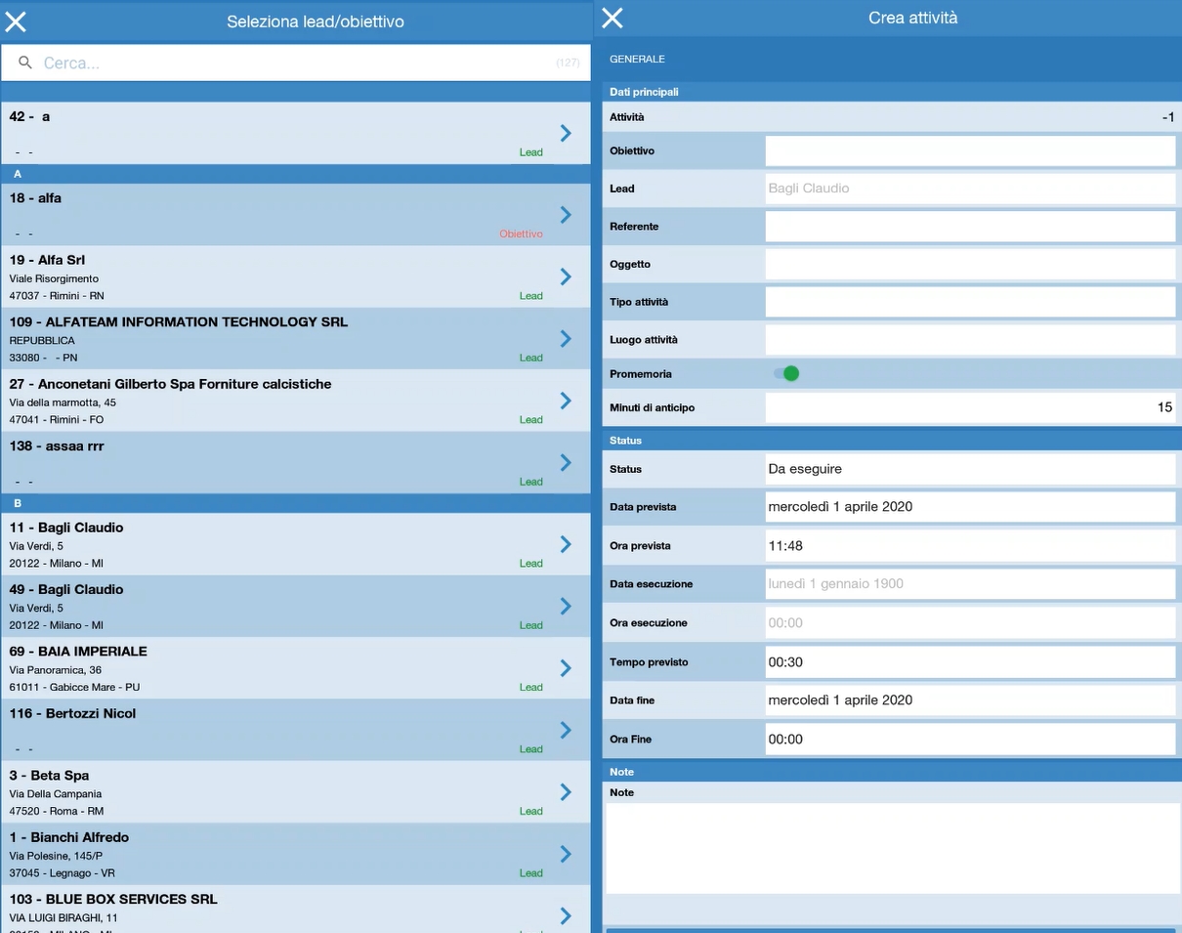Click the Note text area

click(x=893, y=848)
